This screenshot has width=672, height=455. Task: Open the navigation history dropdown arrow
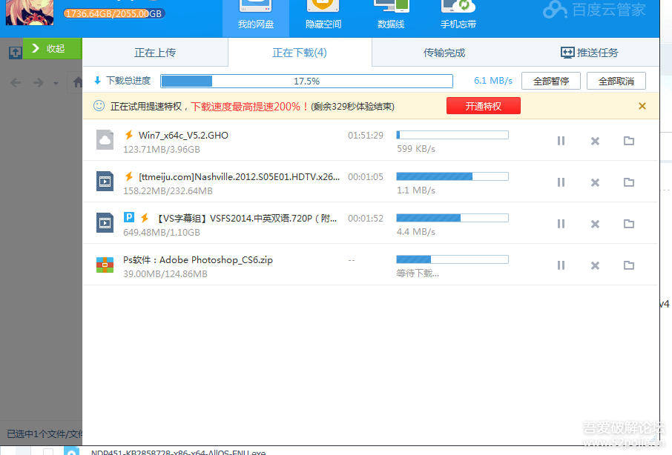click(x=56, y=83)
